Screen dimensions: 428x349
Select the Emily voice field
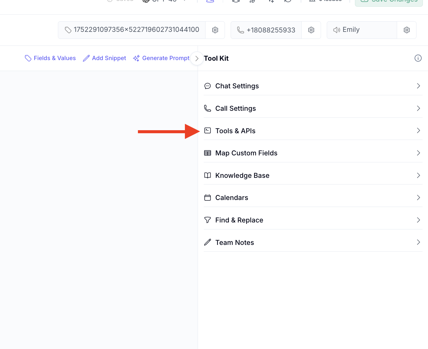pyautogui.click(x=362, y=30)
